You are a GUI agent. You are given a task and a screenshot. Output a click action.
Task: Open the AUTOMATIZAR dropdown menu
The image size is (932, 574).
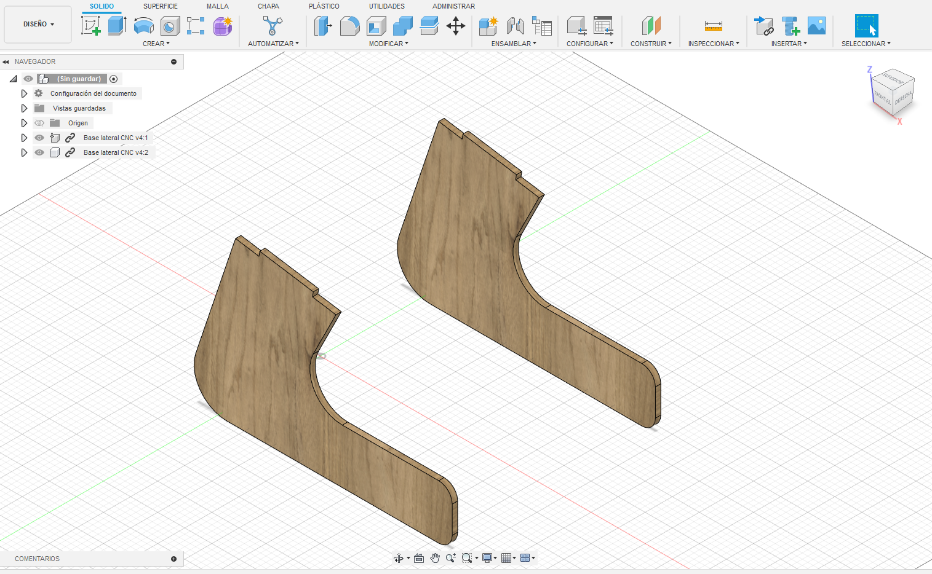[x=273, y=44]
